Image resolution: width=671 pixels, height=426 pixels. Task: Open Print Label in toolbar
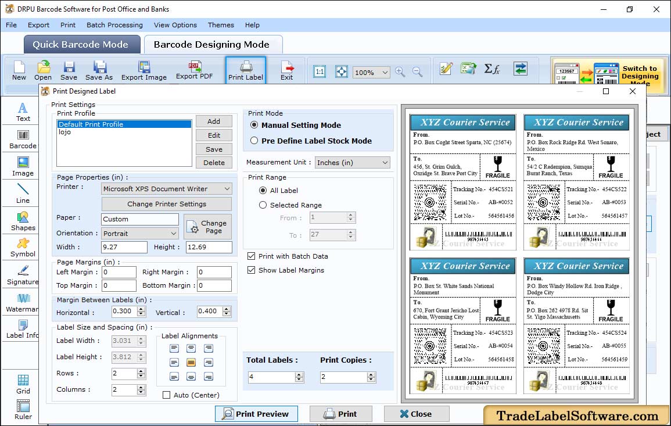click(x=246, y=71)
